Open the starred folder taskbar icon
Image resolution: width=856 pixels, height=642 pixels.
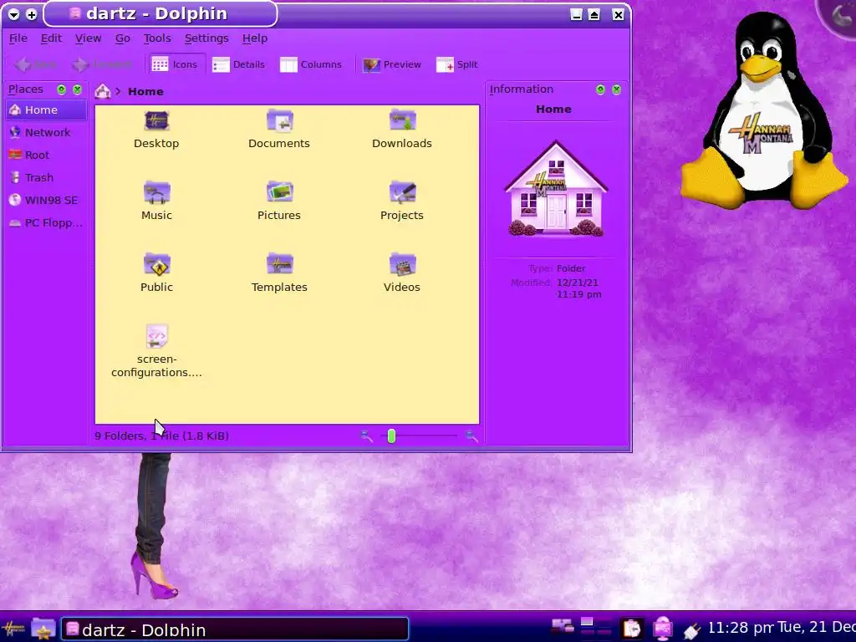coord(43,629)
